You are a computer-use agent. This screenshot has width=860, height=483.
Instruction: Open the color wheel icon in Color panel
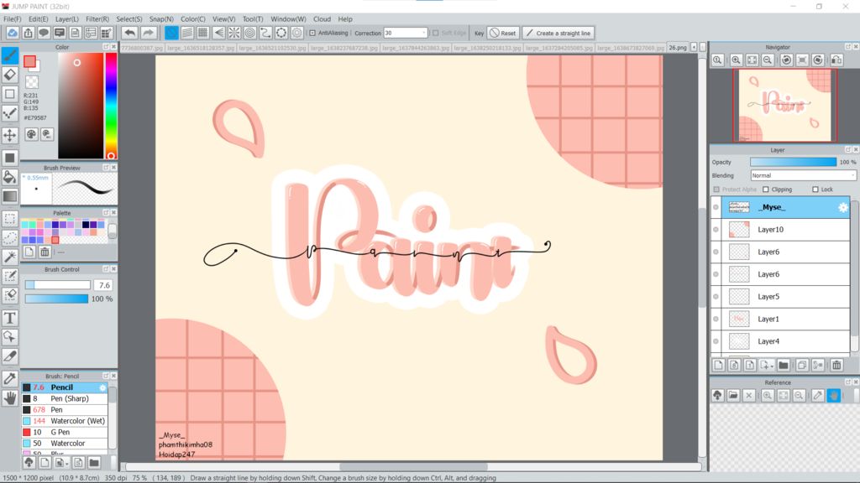(31, 134)
